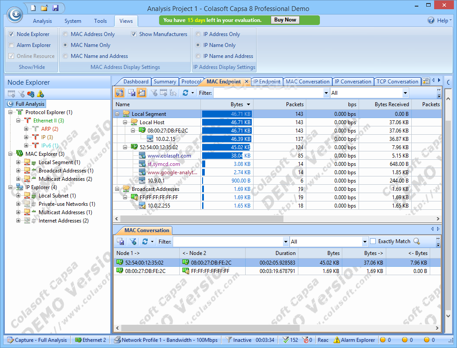The image size is (457, 348).
Task: Click the Colasoft application orb button
Action: pos(15,14)
